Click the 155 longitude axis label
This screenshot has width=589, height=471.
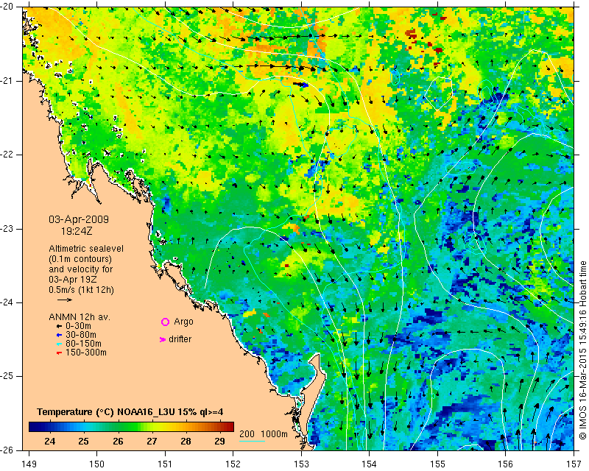(437, 464)
